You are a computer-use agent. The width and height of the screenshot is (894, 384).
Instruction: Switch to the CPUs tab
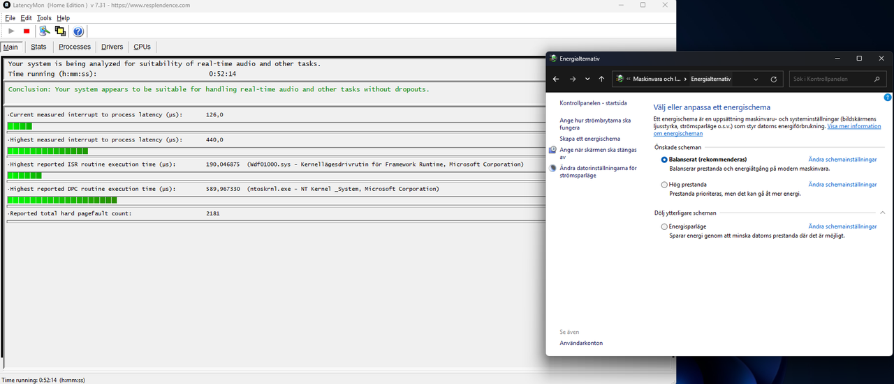coord(142,47)
